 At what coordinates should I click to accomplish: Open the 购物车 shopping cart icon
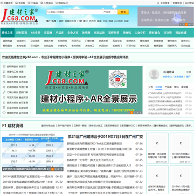tap(57, 3)
